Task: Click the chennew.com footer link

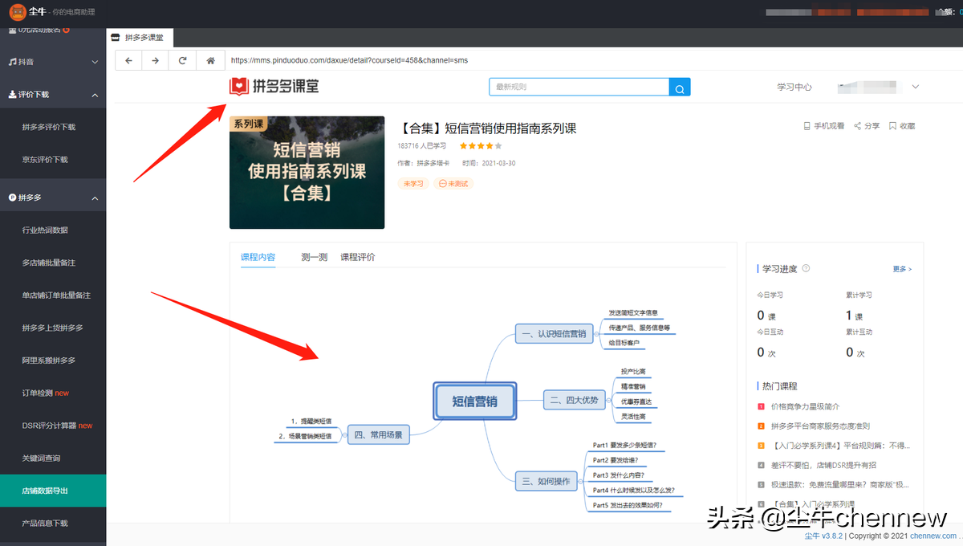Action: pos(933,536)
